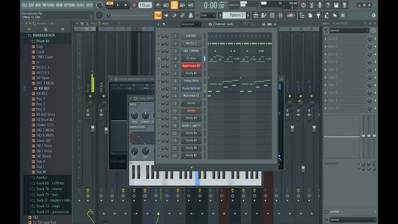Screen dimensions: 398x224
Task: Select the Snare SD2 sample in browser
Action: [x=44, y=141]
